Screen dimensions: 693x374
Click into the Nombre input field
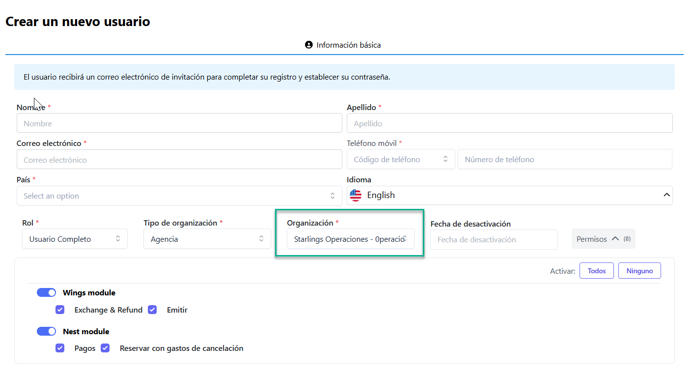point(179,124)
